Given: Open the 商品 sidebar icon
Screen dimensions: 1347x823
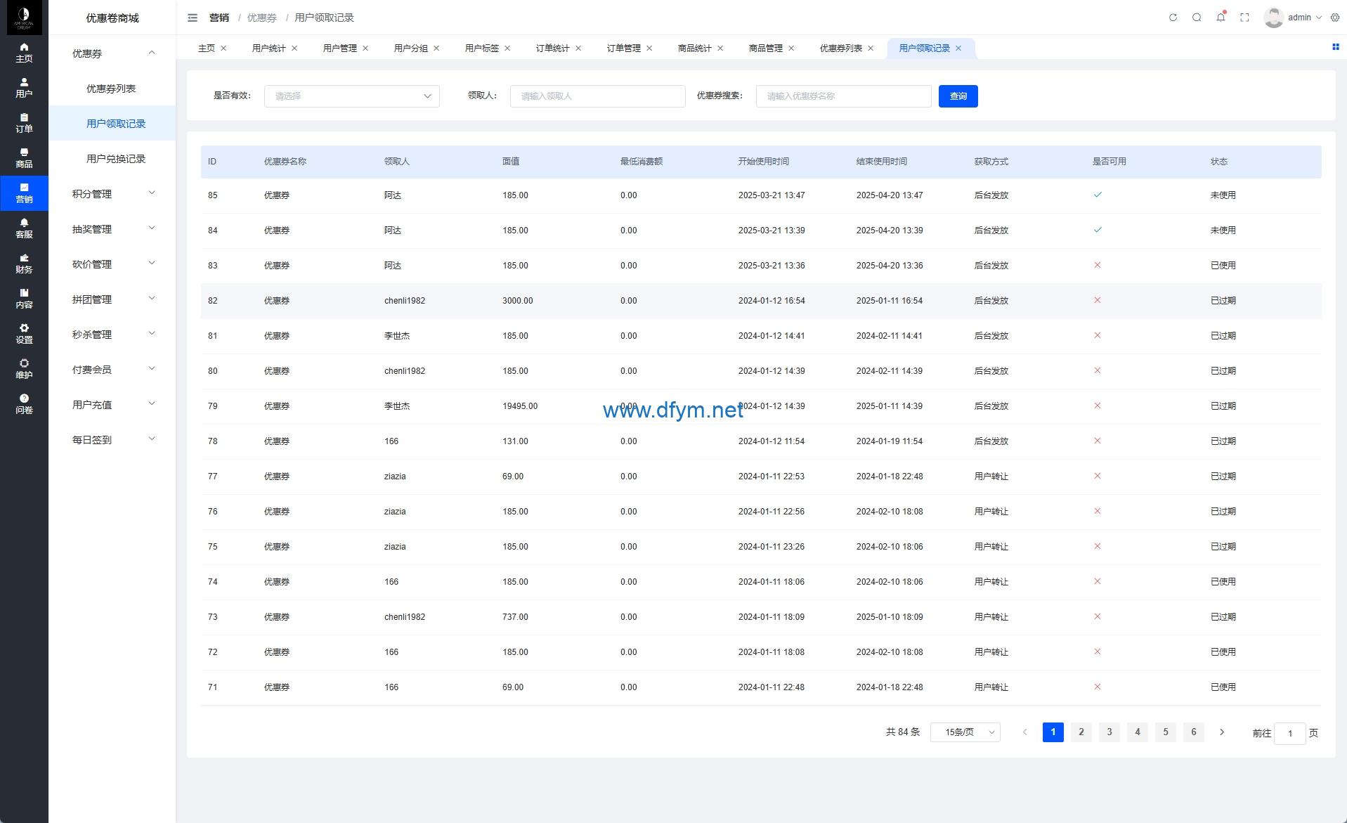Looking at the screenshot, I should pos(24,158).
